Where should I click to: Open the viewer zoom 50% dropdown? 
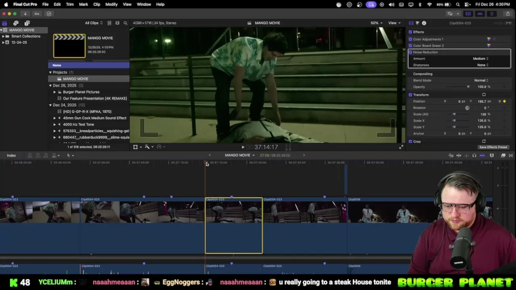(377, 23)
